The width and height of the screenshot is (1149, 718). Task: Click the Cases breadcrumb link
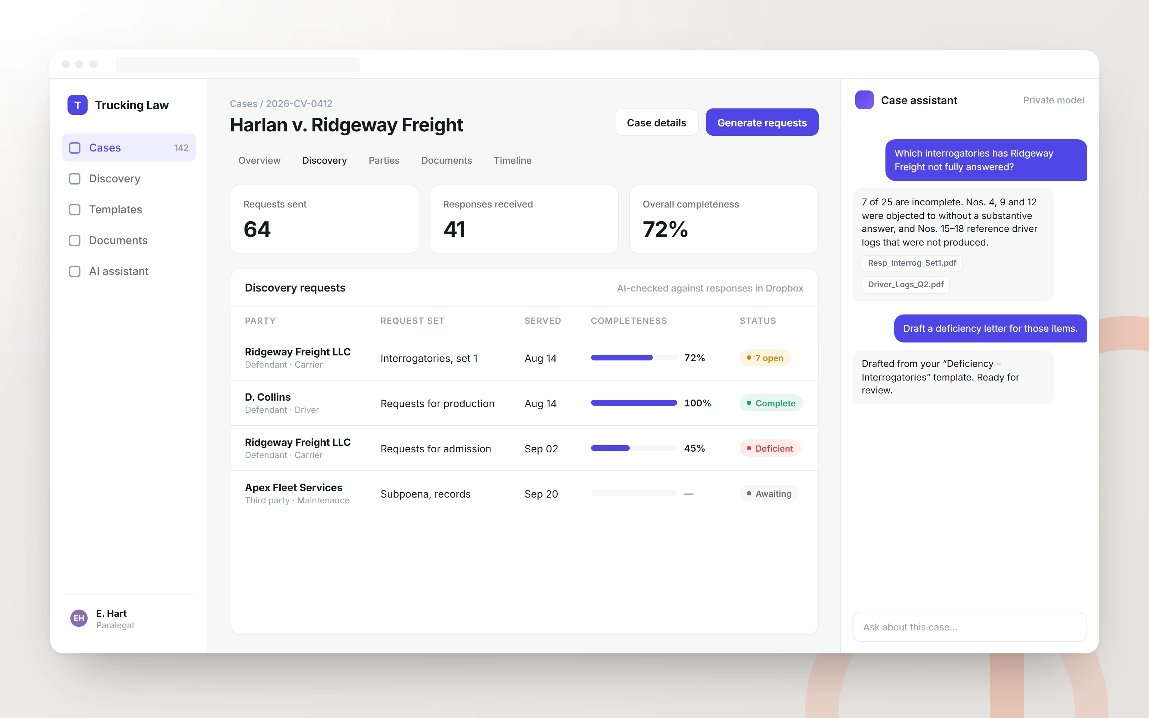click(243, 103)
